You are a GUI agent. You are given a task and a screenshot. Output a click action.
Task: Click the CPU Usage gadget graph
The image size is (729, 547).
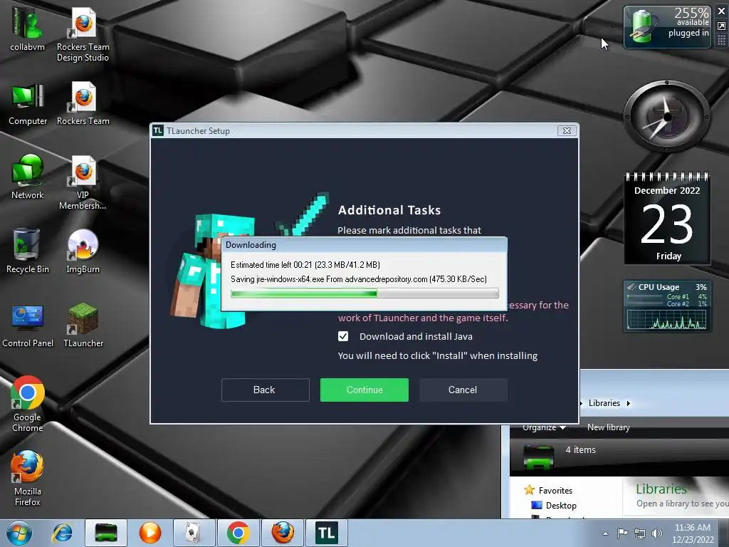666,320
